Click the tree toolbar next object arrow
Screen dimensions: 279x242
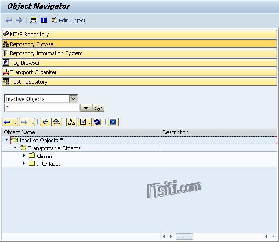(x=25, y=122)
